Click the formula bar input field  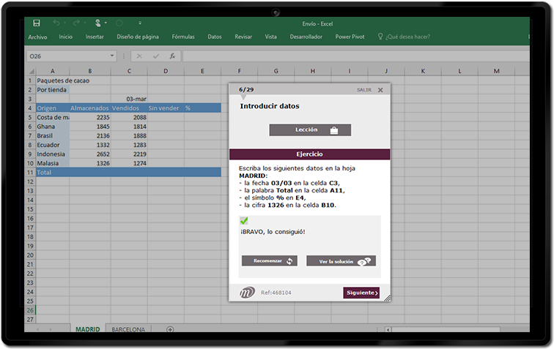352,56
